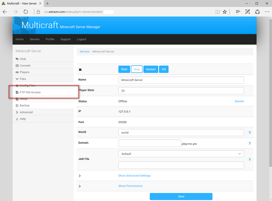Go to the Home menu item

click(x=19, y=39)
